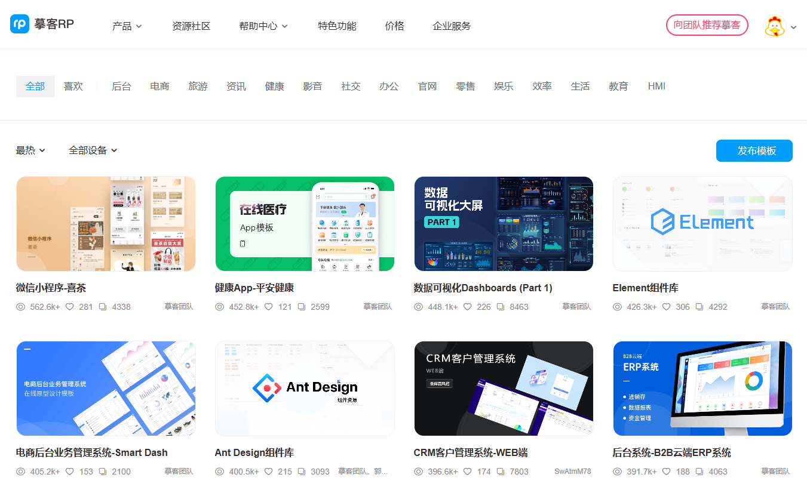Open the 数据可视化大屏 PART 1 thumbnail

point(504,224)
